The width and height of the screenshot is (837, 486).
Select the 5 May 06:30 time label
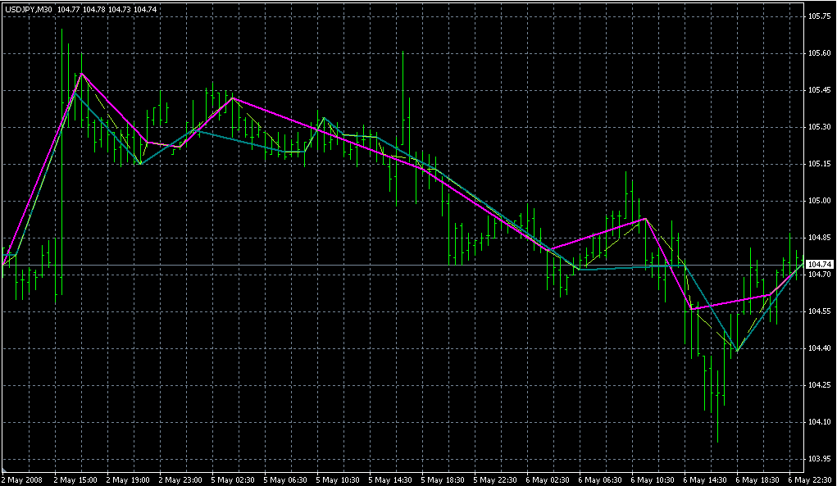point(288,479)
